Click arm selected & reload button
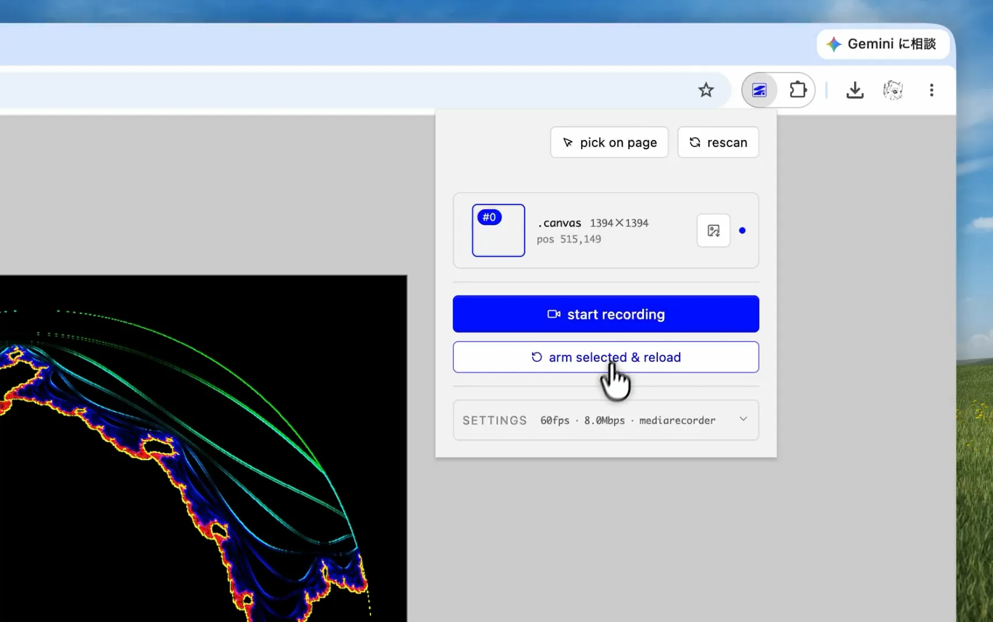 click(x=606, y=357)
